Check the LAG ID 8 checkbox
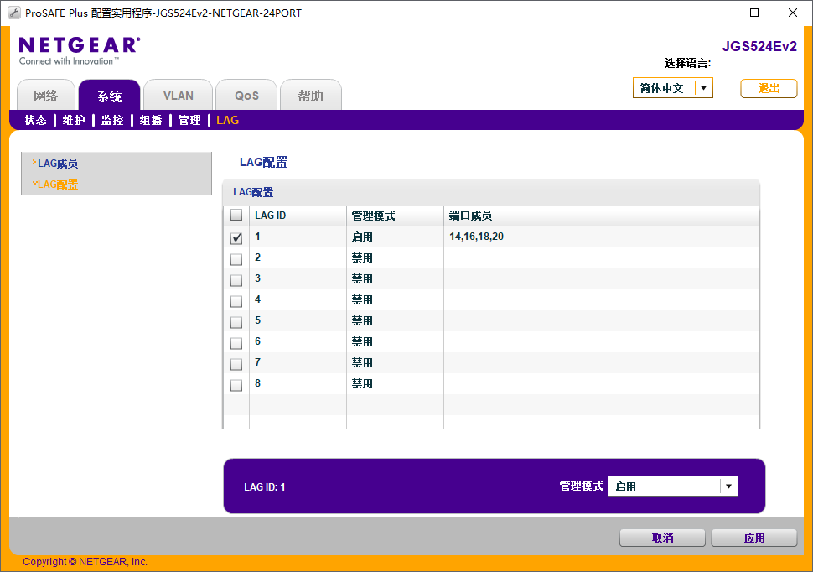The image size is (813, 572). point(236,385)
